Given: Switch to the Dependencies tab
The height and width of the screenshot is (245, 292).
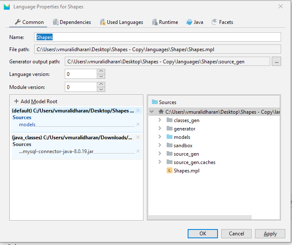Looking at the screenshot, I should click(x=72, y=22).
